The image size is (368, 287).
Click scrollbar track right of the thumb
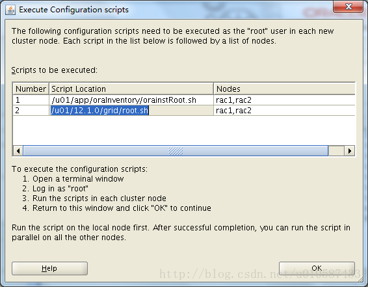pos(336,151)
